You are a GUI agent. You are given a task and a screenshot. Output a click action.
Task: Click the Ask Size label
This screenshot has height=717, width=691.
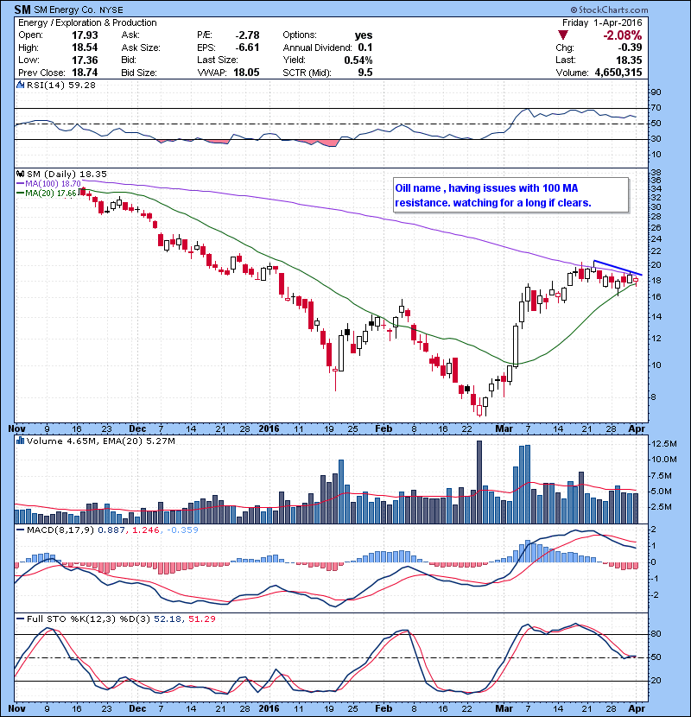coord(141,48)
